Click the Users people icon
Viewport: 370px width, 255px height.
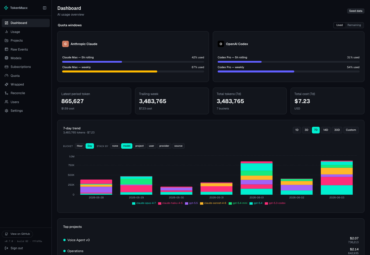6,102
